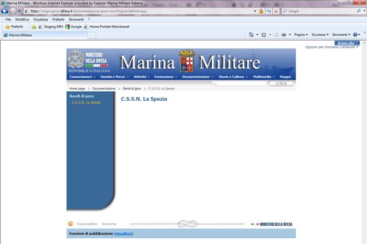This screenshot has width=367, height=244.
Task: Expand the address bar history dropdown arrow
Action: [255, 11]
